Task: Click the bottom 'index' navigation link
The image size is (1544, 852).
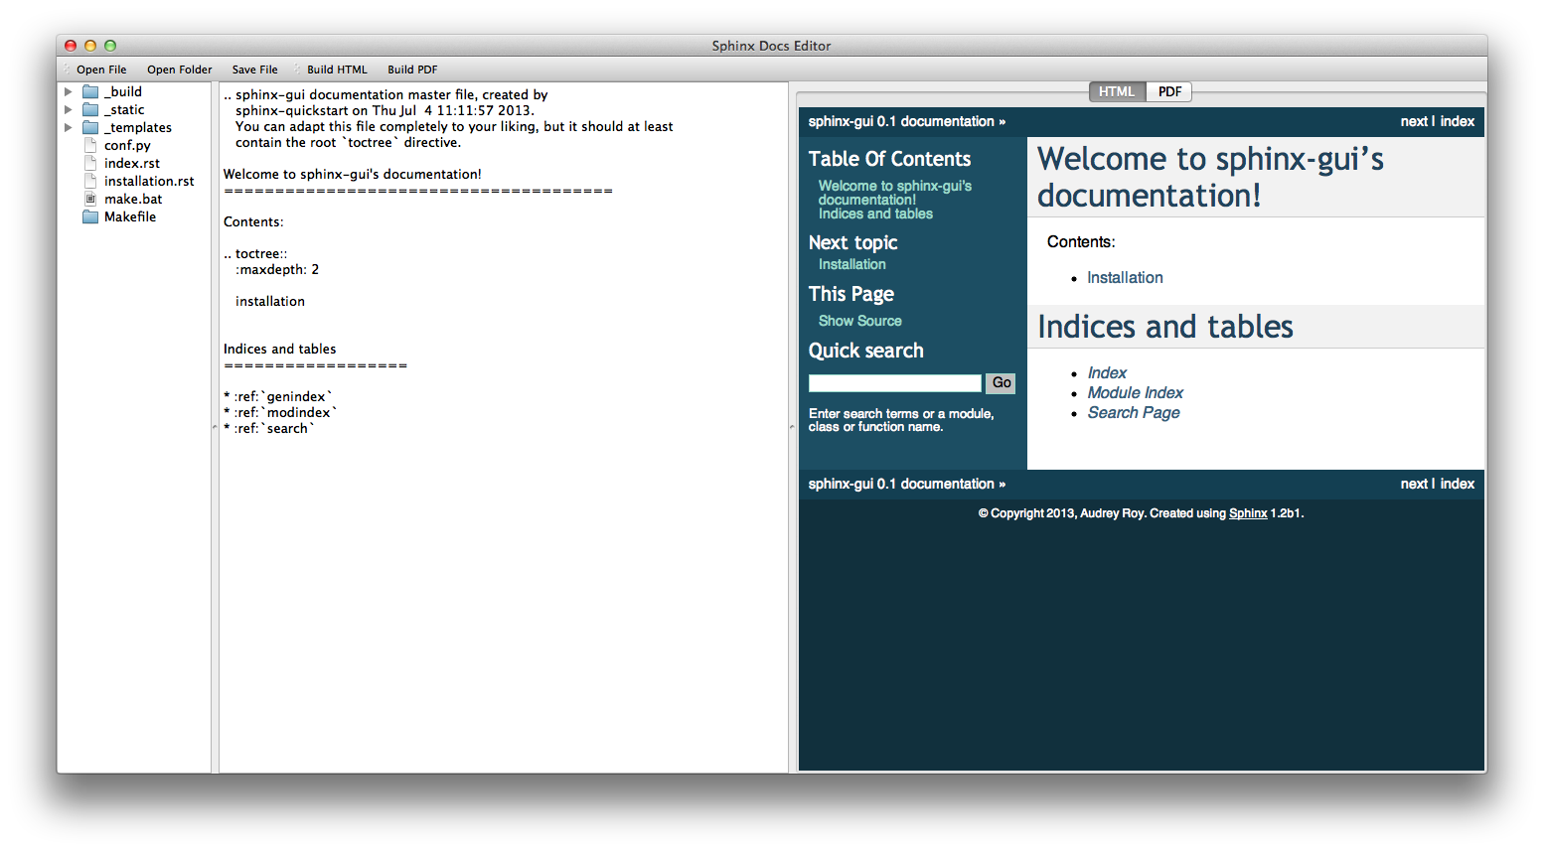Action: pyautogui.click(x=1458, y=484)
